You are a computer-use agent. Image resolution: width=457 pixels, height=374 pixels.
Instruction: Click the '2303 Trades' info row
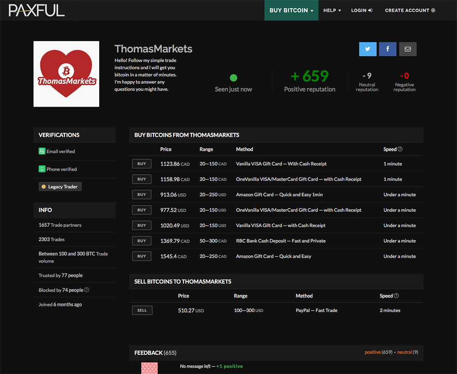click(x=74, y=239)
